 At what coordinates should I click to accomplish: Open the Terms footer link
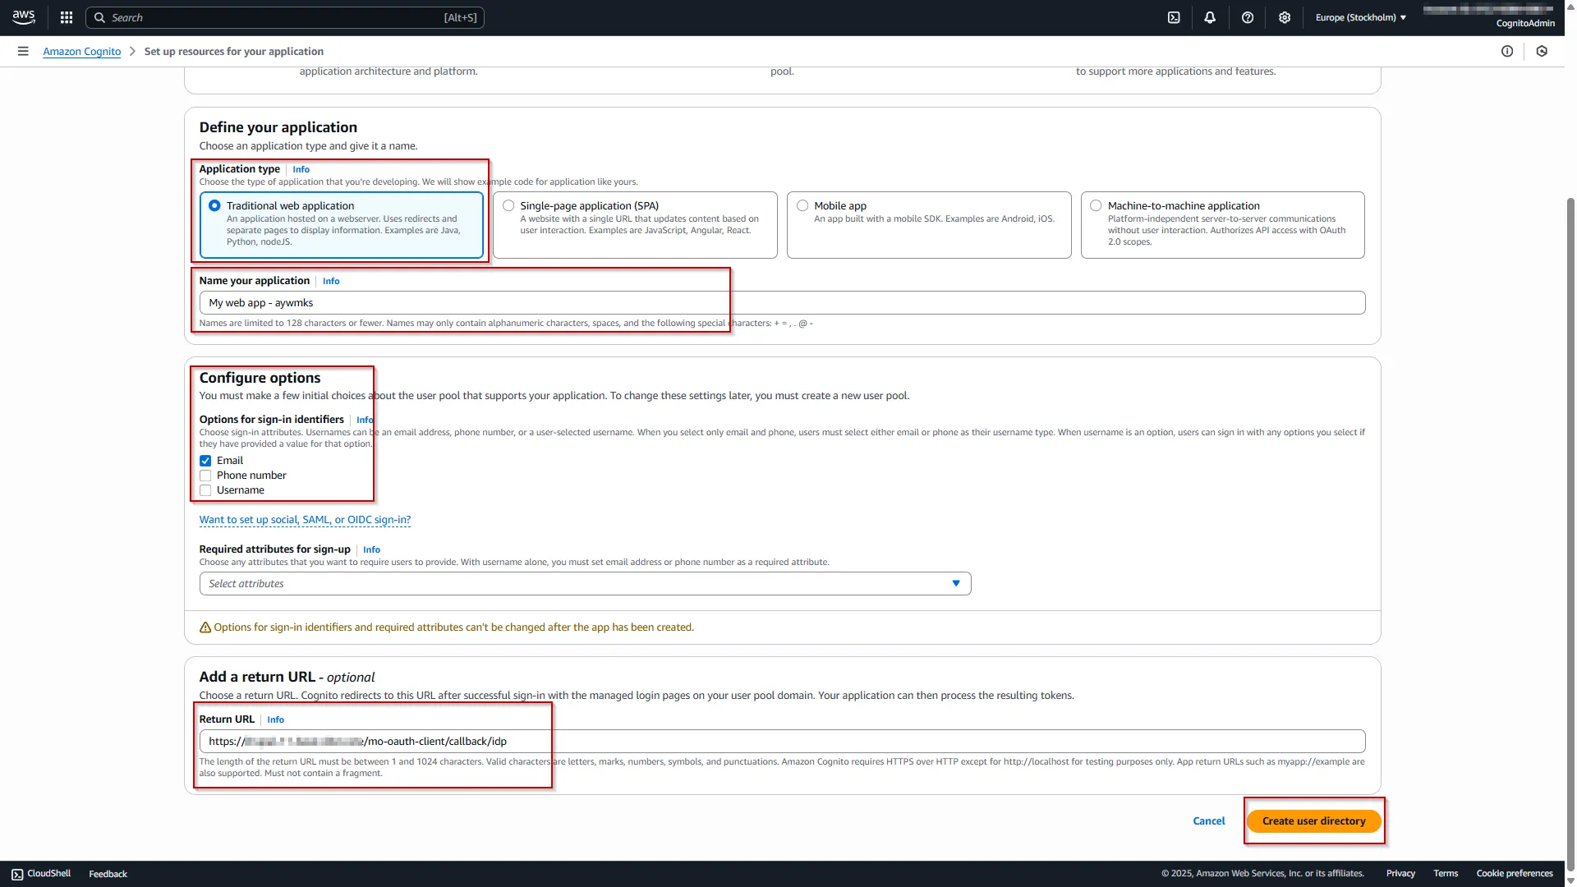point(1446,874)
